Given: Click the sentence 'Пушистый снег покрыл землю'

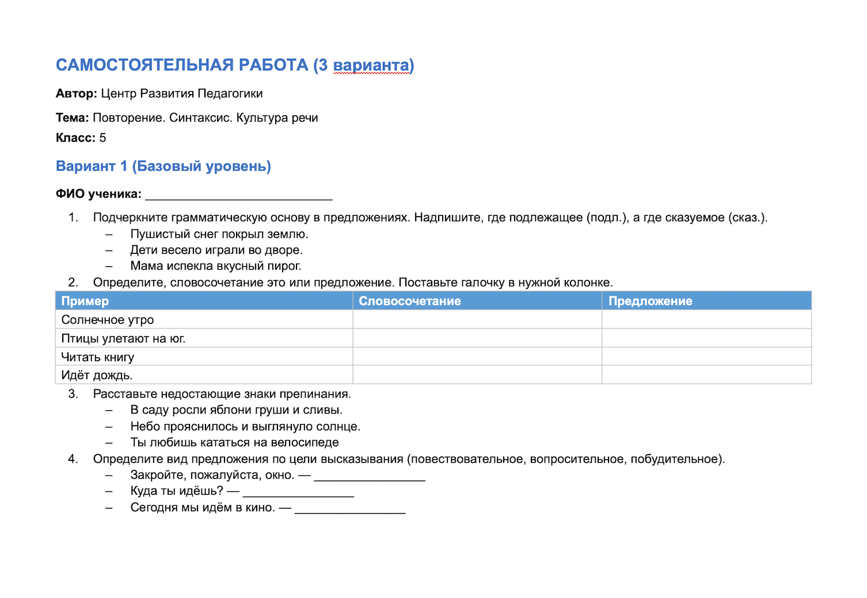Looking at the screenshot, I should pos(219,234).
